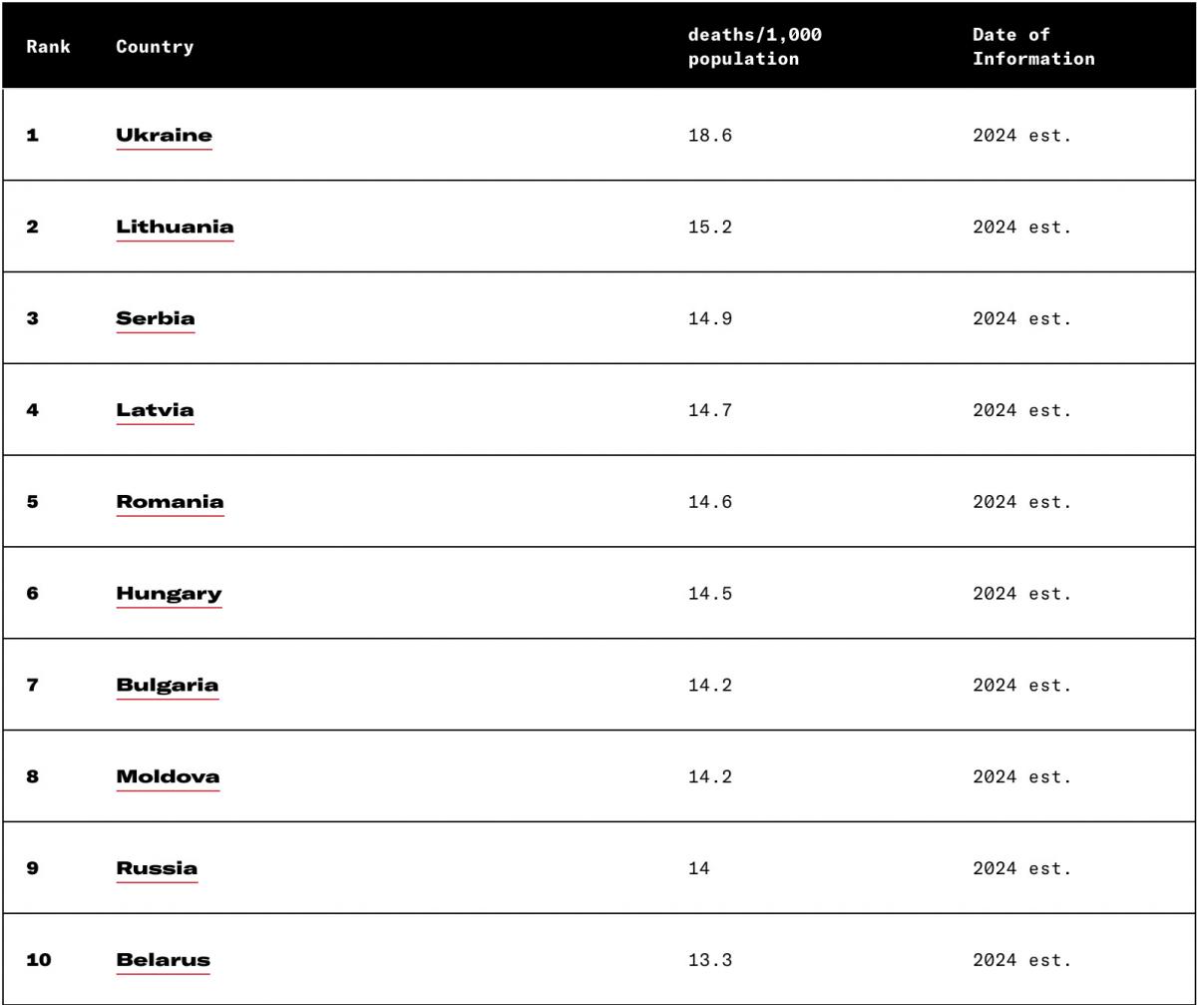Open the Lithuania country link
Screen dimensions: 1197x1005
click(x=175, y=227)
